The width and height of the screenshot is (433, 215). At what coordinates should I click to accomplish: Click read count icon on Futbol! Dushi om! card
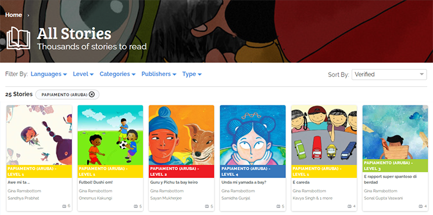click(135, 206)
